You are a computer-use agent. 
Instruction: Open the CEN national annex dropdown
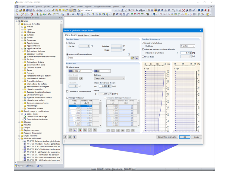tap(102, 71)
